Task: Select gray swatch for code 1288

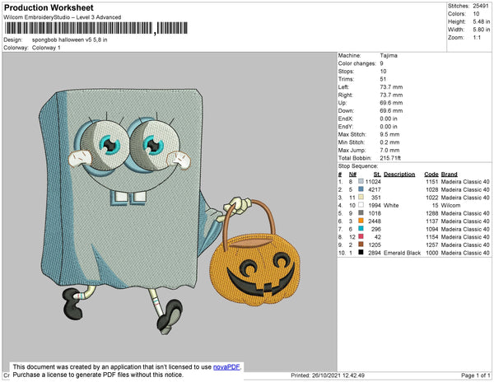Action: point(361,213)
